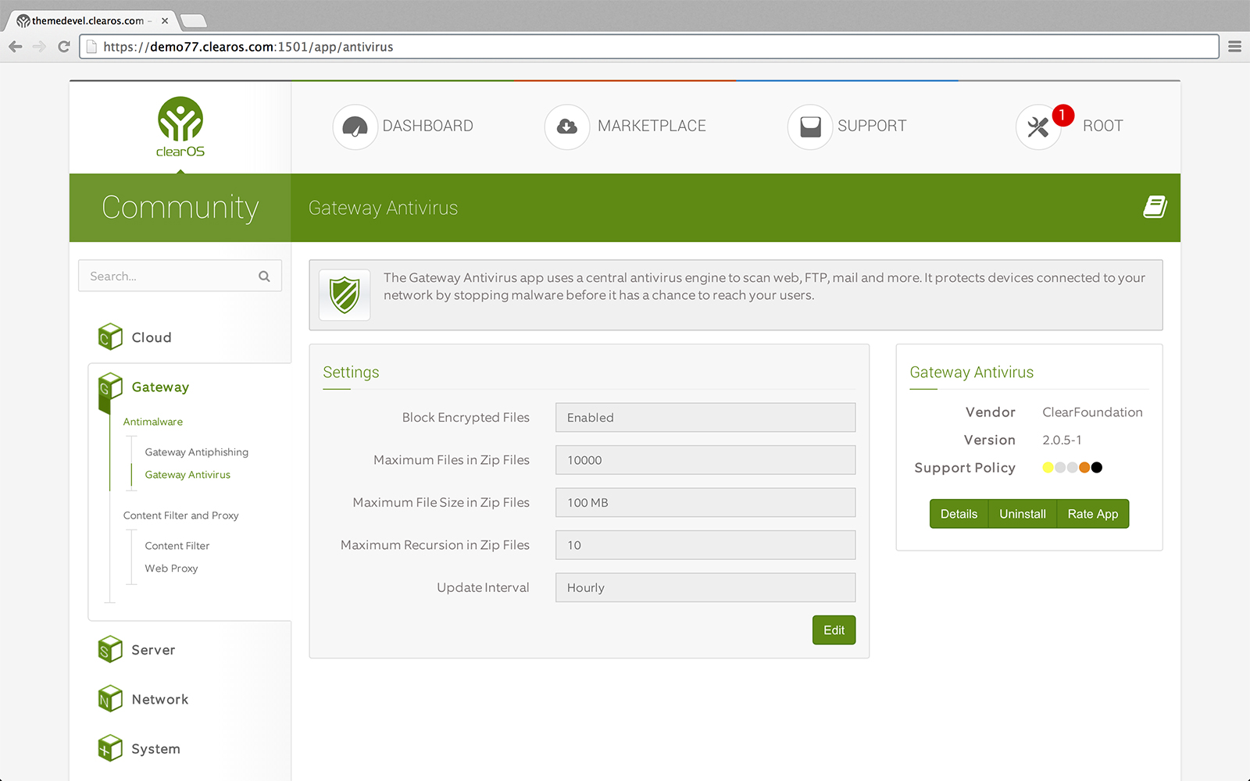
Task: Click the Network cube icon
Action: [110, 699]
